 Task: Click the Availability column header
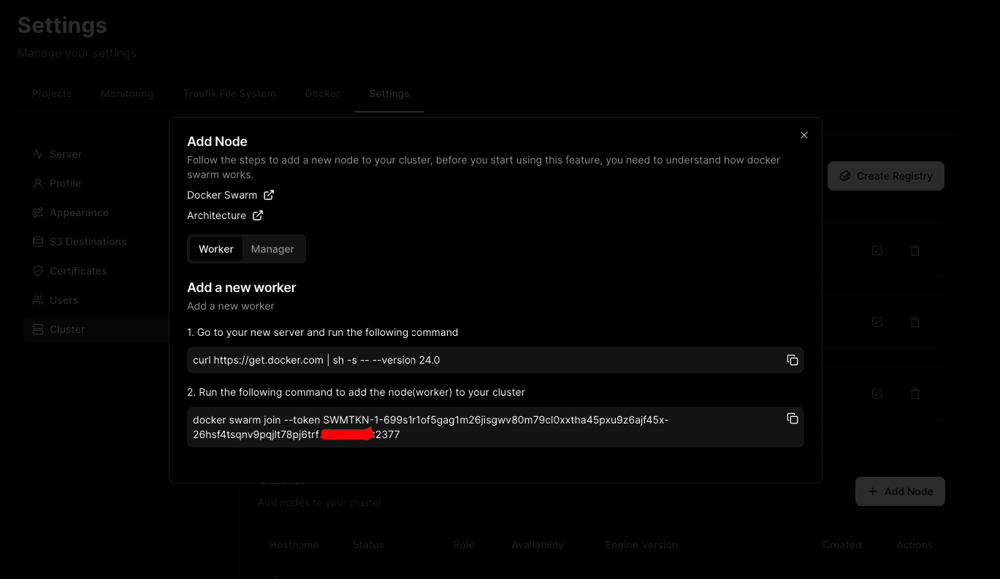pyautogui.click(x=538, y=545)
